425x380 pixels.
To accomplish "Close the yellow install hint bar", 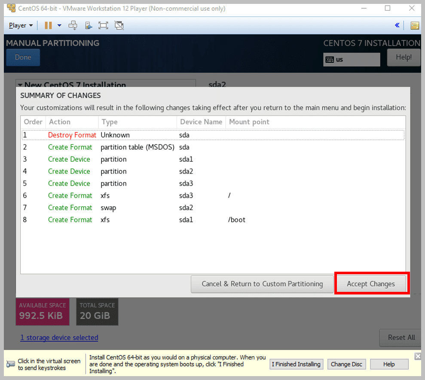I will [x=418, y=356].
